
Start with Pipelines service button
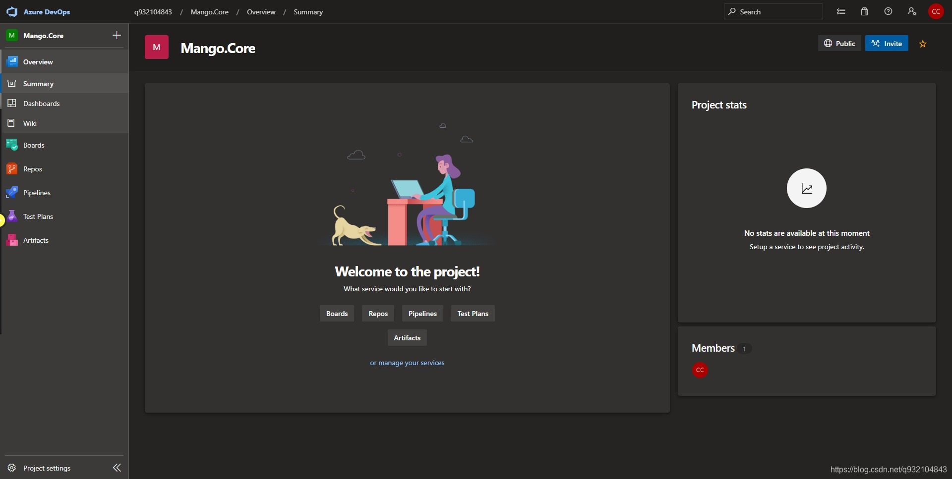[x=422, y=314]
